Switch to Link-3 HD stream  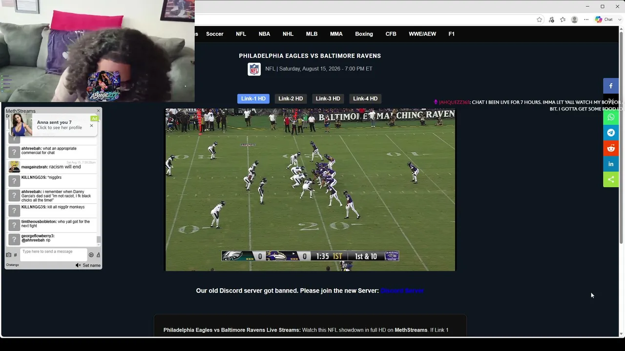(328, 98)
